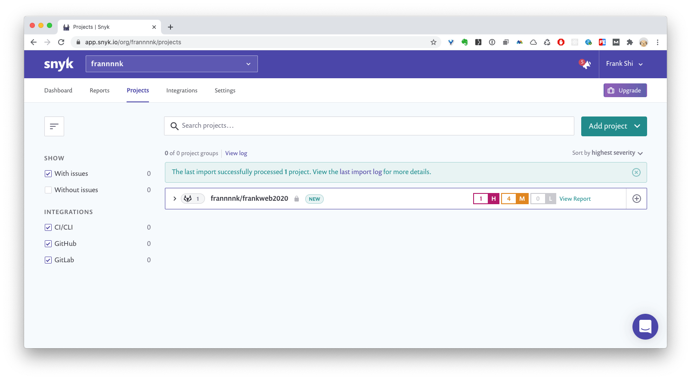Enable the Without issues filter
The image size is (691, 380).
48,190
